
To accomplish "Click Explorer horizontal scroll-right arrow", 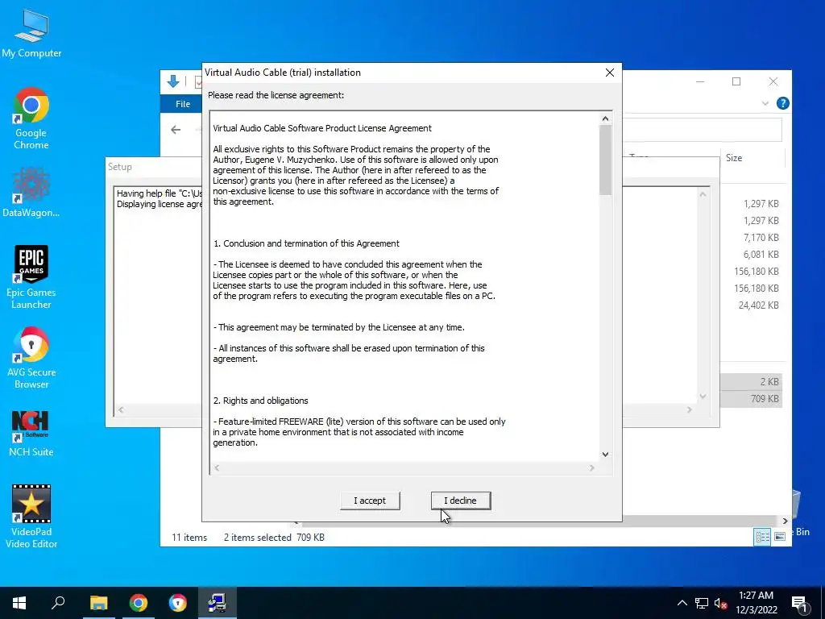I will point(785,521).
